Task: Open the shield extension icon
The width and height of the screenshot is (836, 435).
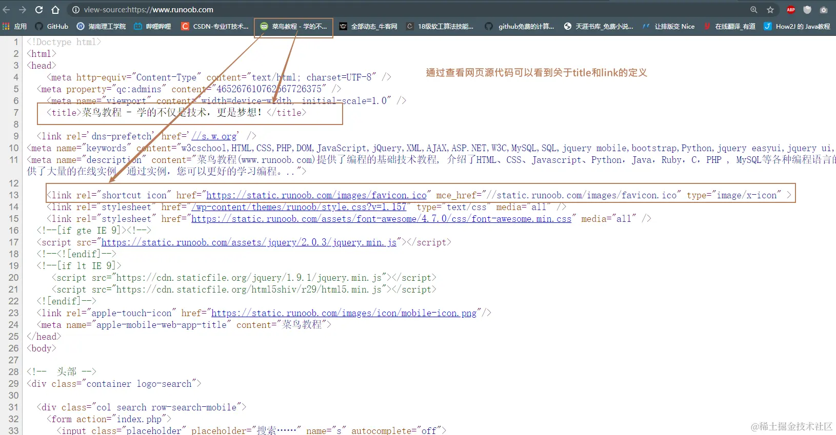Action: (x=807, y=10)
